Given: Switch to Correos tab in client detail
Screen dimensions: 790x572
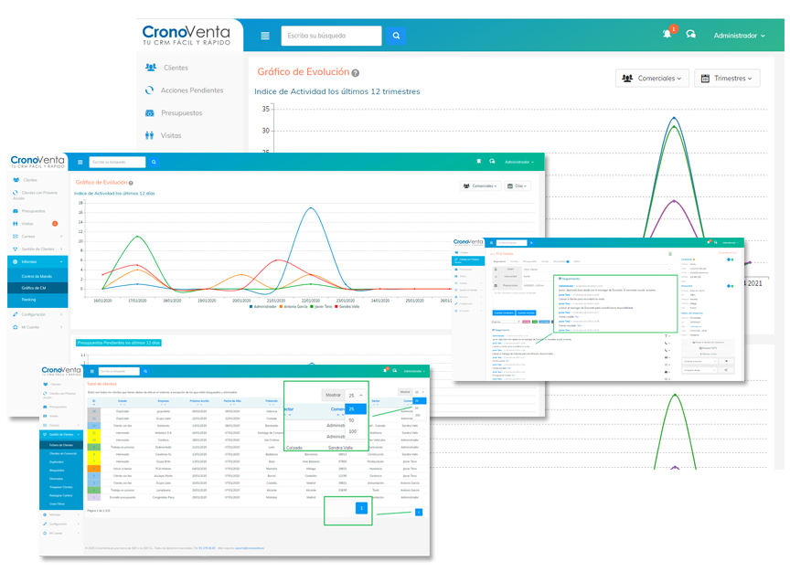Looking at the screenshot, I should coord(515,261).
